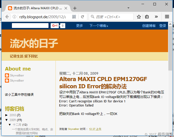This screenshot has height=137, width=174.
Task: Click the Google +1 button
Action: coord(55,26)
